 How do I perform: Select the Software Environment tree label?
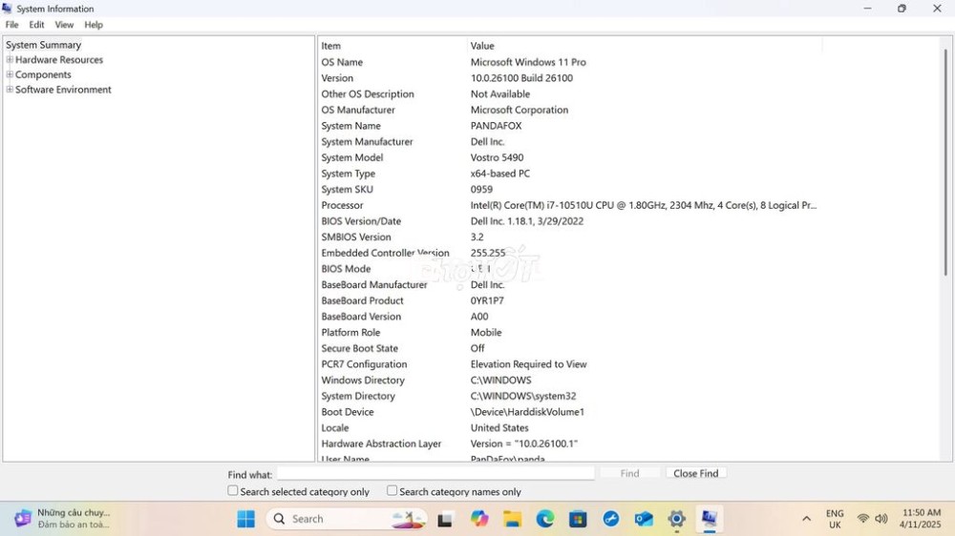point(63,90)
